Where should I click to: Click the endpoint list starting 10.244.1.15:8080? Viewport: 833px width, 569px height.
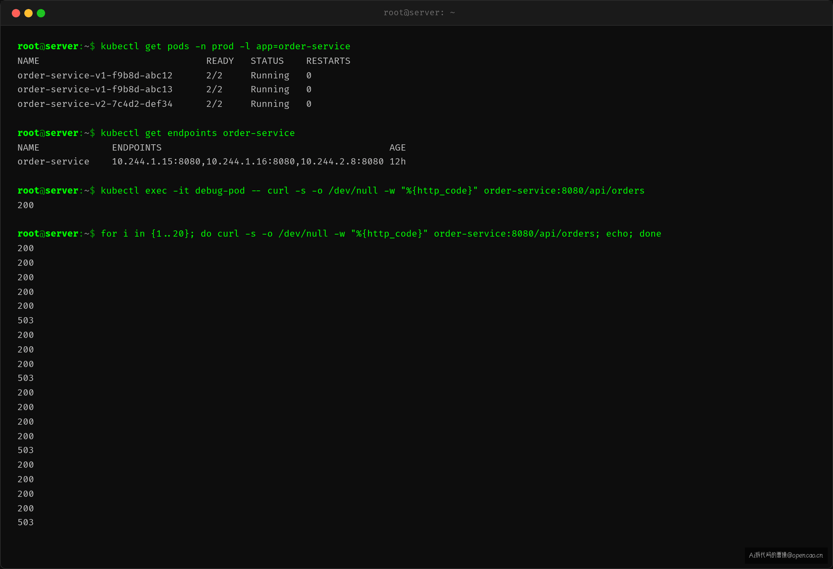pyautogui.click(x=248, y=162)
